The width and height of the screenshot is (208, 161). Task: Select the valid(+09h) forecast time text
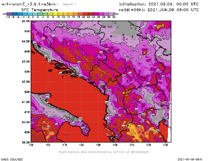(x=159, y=10)
